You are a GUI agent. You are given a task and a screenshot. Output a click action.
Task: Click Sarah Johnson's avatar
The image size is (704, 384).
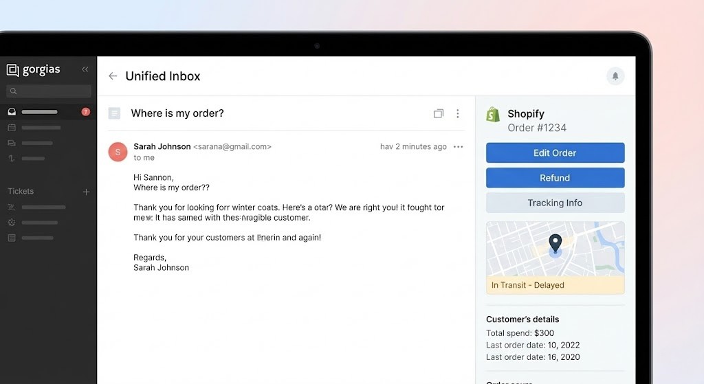[118, 152]
